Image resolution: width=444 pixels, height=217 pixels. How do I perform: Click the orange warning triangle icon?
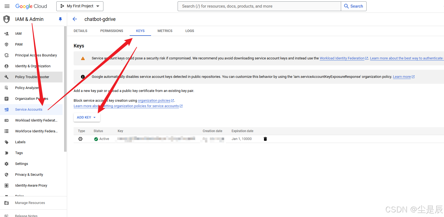(x=83, y=58)
